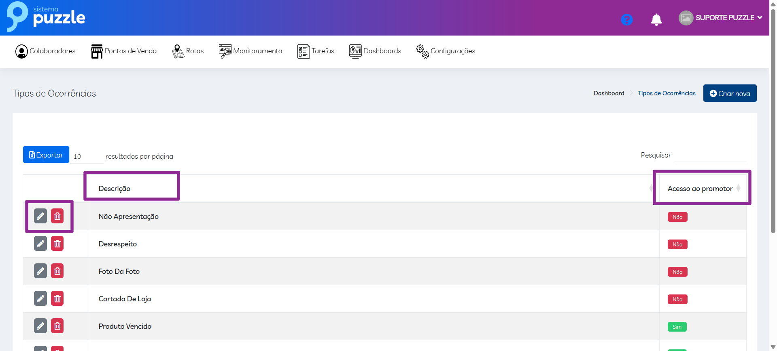
Task: Click the trash icon for Produto Vencido
Action: click(57, 326)
